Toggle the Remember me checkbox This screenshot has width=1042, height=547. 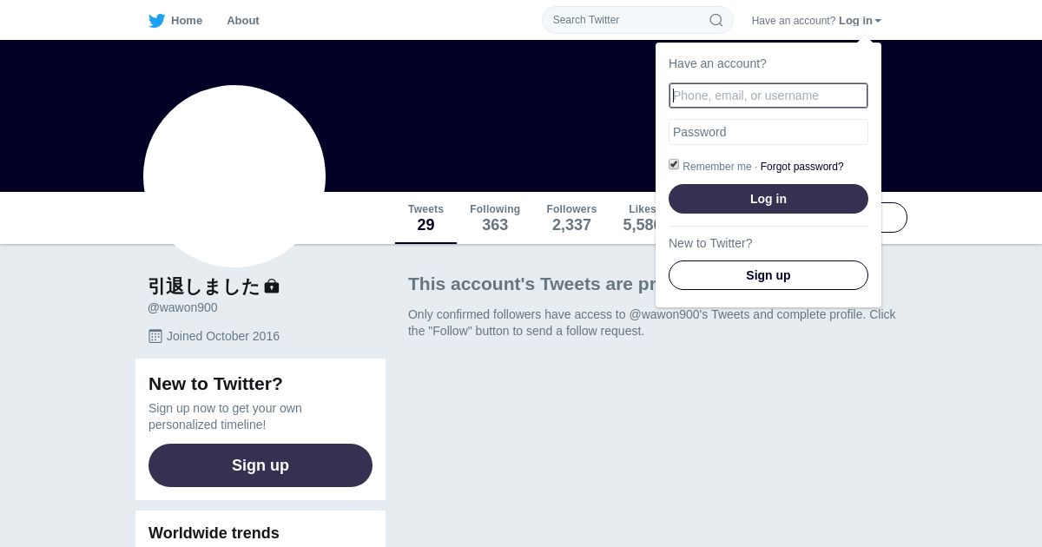(x=674, y=165)
